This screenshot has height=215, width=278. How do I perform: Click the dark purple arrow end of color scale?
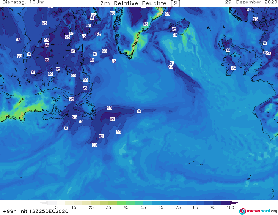pos(234,203)
